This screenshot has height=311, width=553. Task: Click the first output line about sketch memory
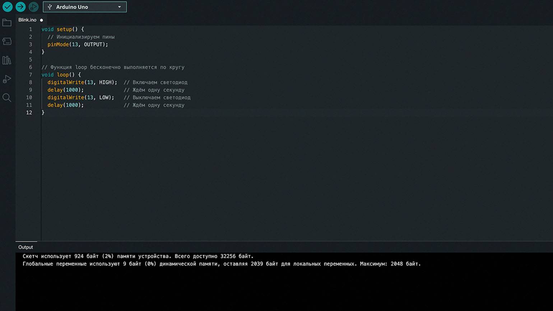[138, 256]
